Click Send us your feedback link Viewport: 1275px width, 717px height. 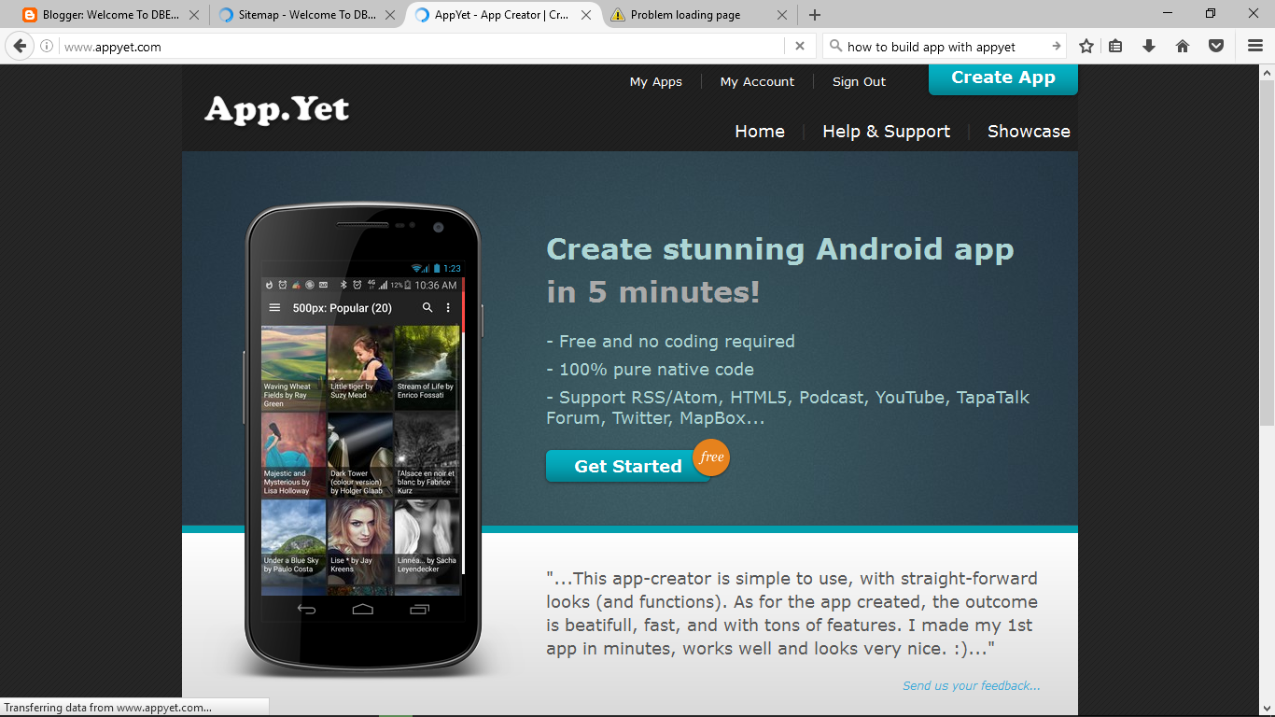pyautogui.click(x=972, y=685)
